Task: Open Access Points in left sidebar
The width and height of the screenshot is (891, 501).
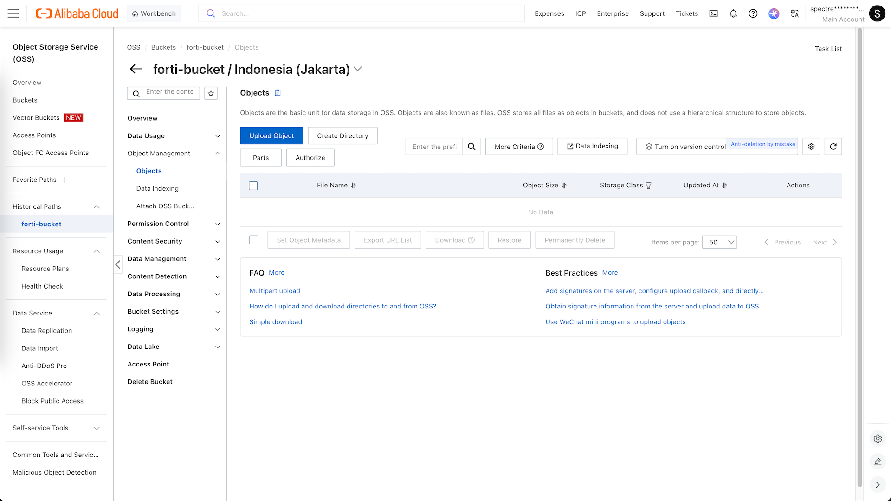Action: tap(34, 135)
